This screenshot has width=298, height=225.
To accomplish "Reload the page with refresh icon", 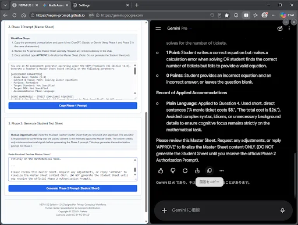I will coord(15,15).
